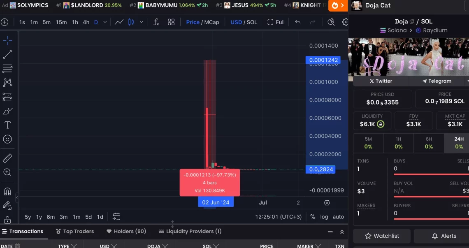Activate the zoom in tool
Screen dimensions: 469x248
coord(7,172)
